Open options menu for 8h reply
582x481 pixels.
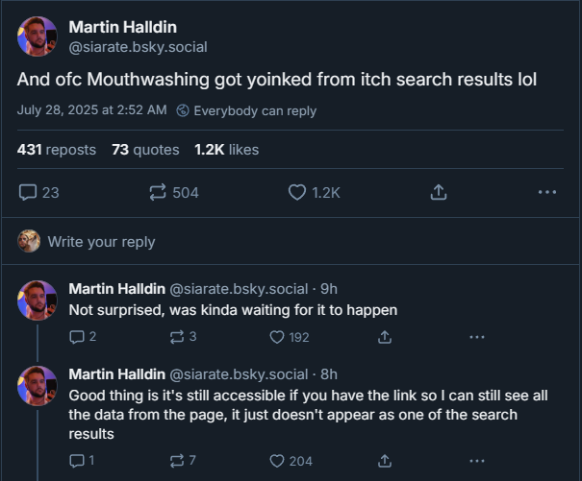(477, 461)
